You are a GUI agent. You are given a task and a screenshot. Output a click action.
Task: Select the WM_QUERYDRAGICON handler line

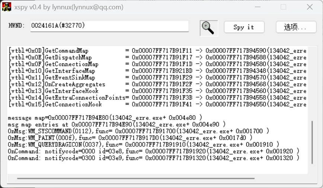143,144
